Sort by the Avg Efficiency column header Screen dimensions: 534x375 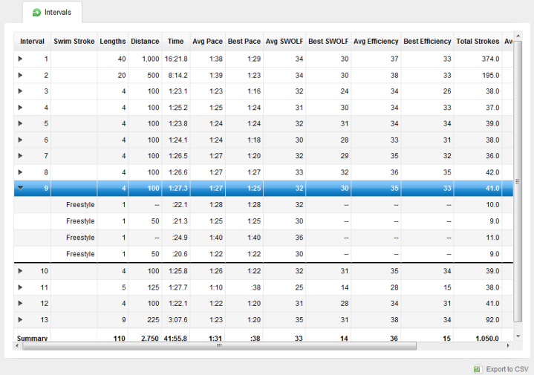tap(376, 41)
